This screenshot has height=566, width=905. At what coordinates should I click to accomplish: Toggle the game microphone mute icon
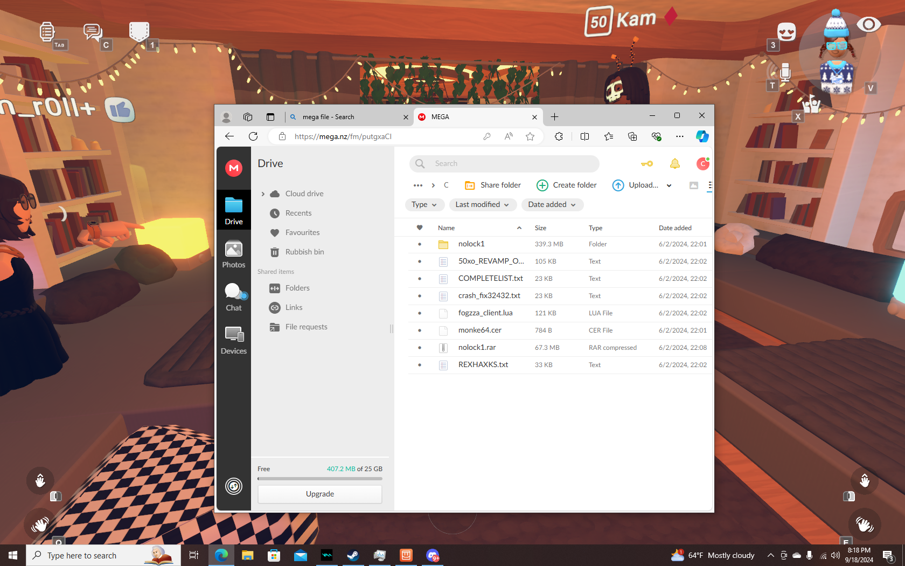click(x=785, y=72)
